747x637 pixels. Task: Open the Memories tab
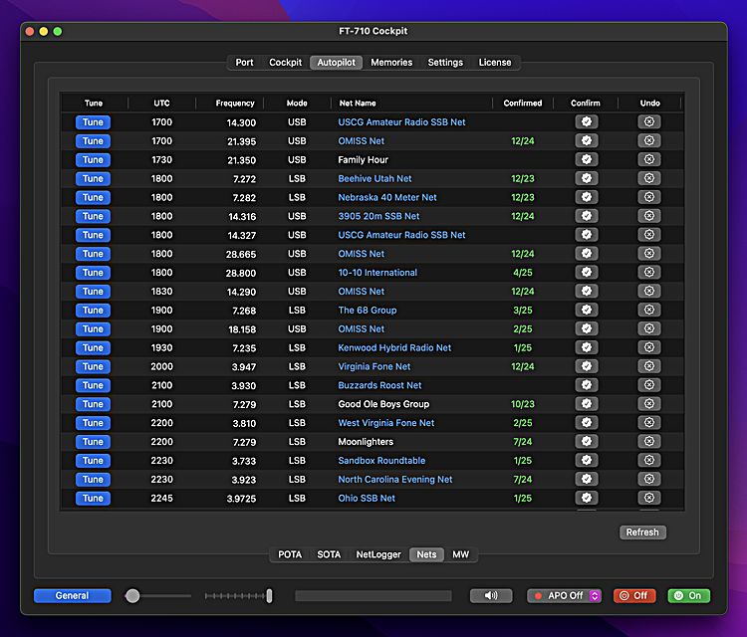pyautogui.click(x=391, y=63)
